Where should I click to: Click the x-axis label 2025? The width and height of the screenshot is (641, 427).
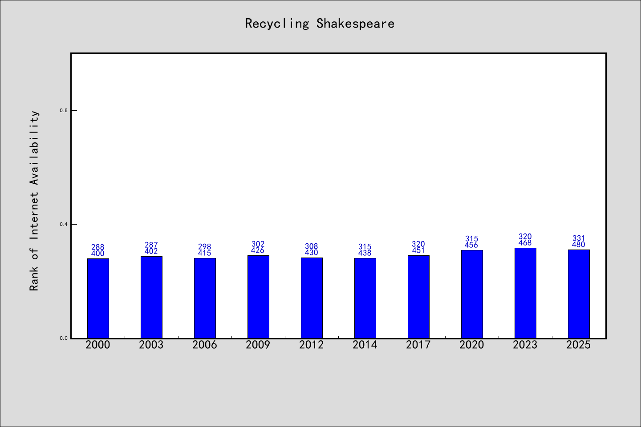click(579, 345)
